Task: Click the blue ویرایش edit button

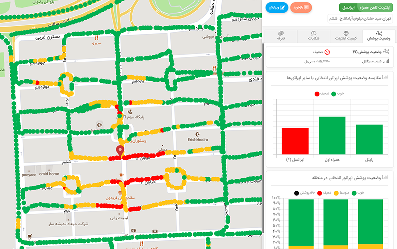Action: (277, 8)
